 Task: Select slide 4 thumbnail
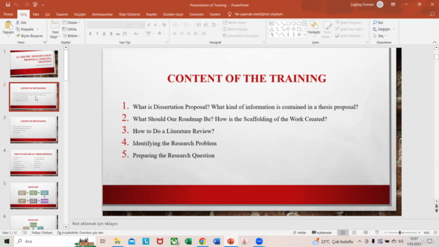point(34,163)
